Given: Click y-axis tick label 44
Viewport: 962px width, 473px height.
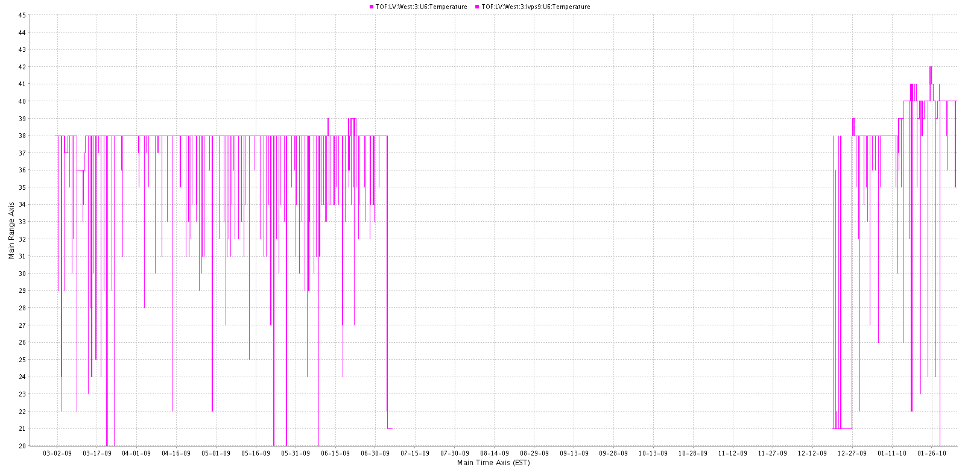Looking at the screenshot, I should 22,33.
